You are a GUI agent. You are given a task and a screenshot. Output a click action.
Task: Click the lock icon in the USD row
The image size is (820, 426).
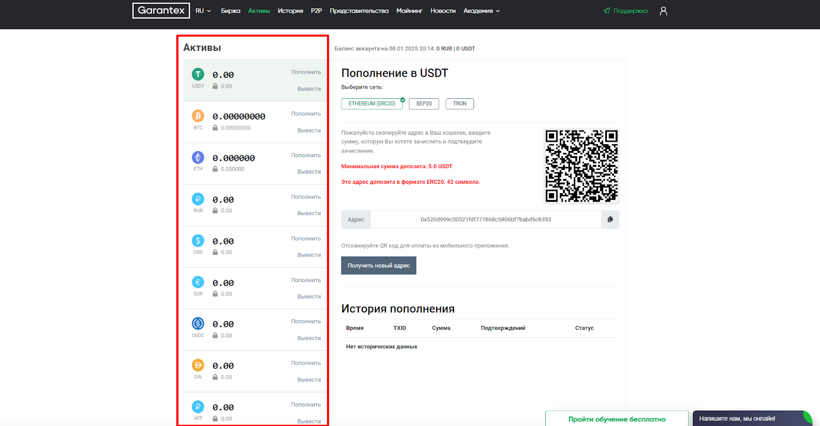[215, 252]
